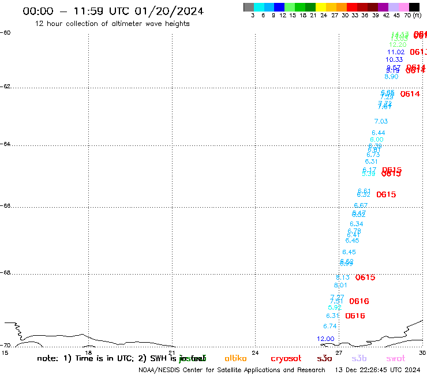This screenshot has height=375, width=427.
Task: Click the lavender swatch in the color bar
Action: click(x=394, y=7)
